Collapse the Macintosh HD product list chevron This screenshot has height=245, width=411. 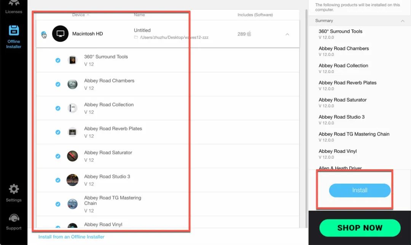click(287, 34)
